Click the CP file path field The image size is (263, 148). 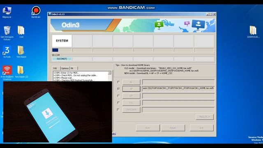pos(178,96)
